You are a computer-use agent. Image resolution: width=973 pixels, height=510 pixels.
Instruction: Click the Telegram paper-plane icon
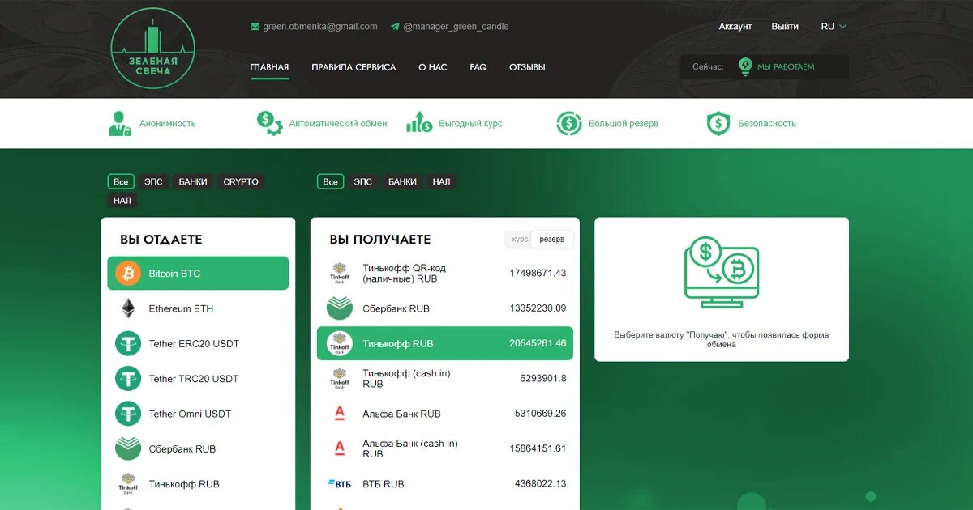point(395,27)
